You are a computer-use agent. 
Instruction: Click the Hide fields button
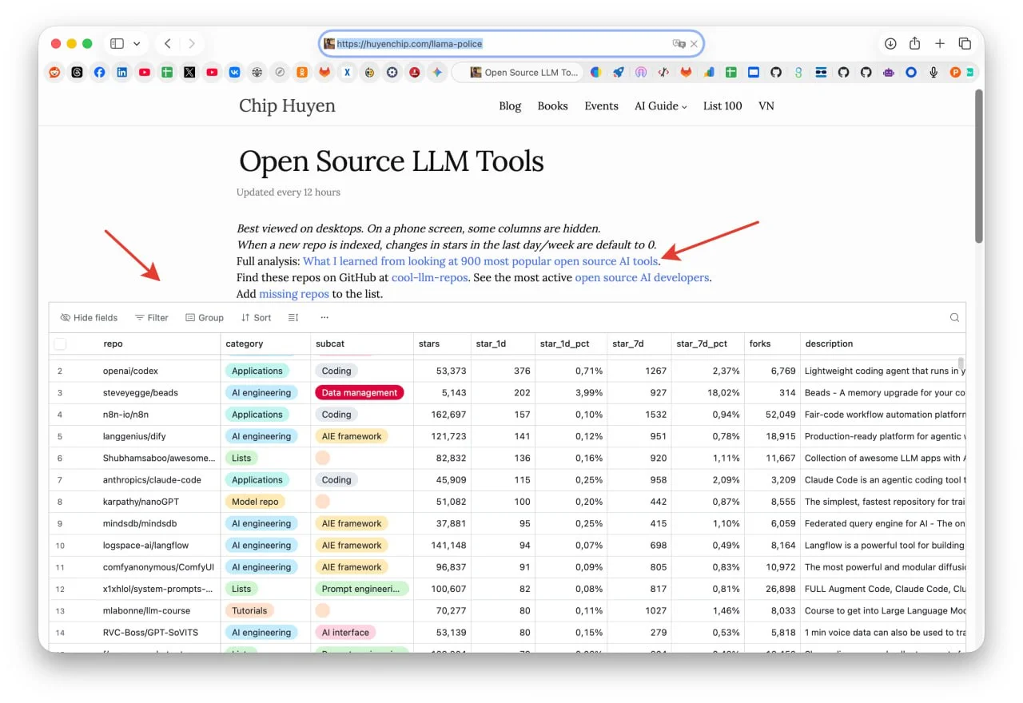pyautogui.click(x=89, y=318)
